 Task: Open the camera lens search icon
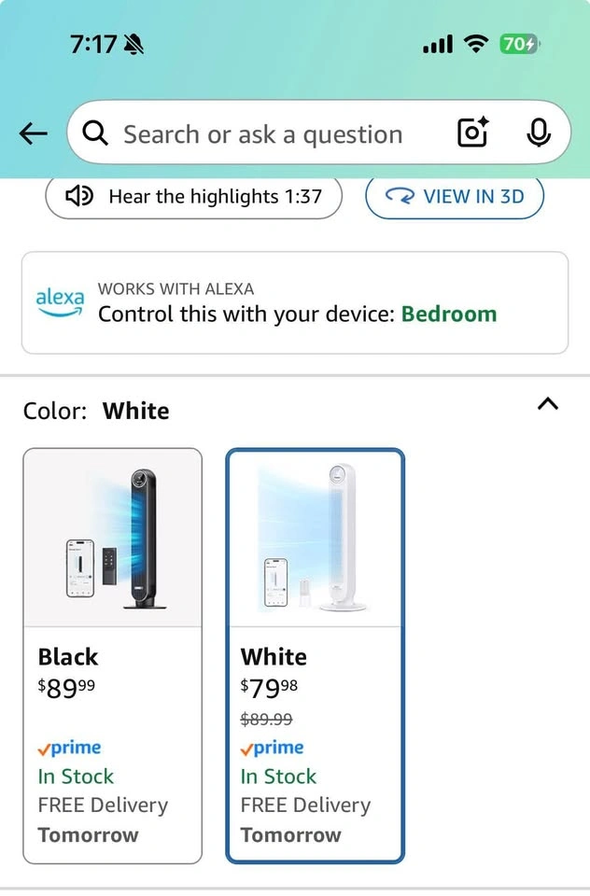(473, 133)
